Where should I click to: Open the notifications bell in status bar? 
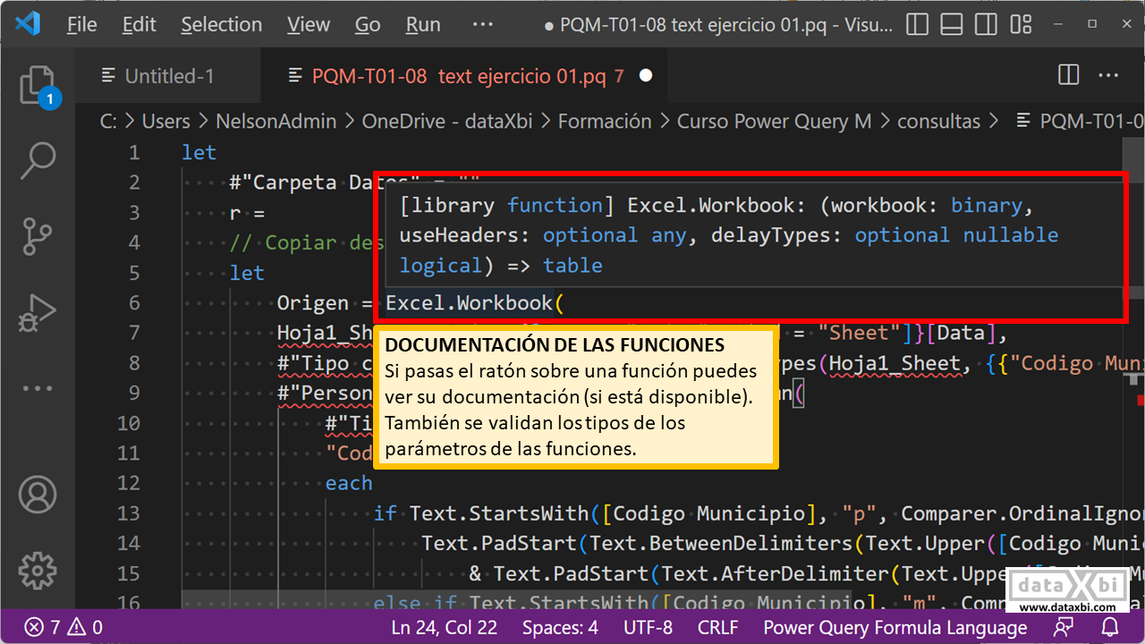click(x=1110, y=627)
